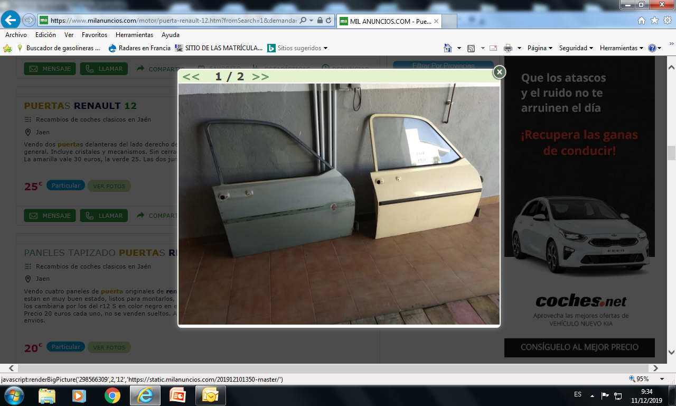This screenshot has width=676, height=406.
Task: Open the RSS feeds icon
Action: (471, 48)
